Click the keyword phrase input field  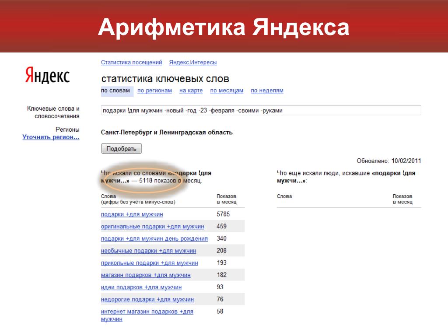(261, 110)
